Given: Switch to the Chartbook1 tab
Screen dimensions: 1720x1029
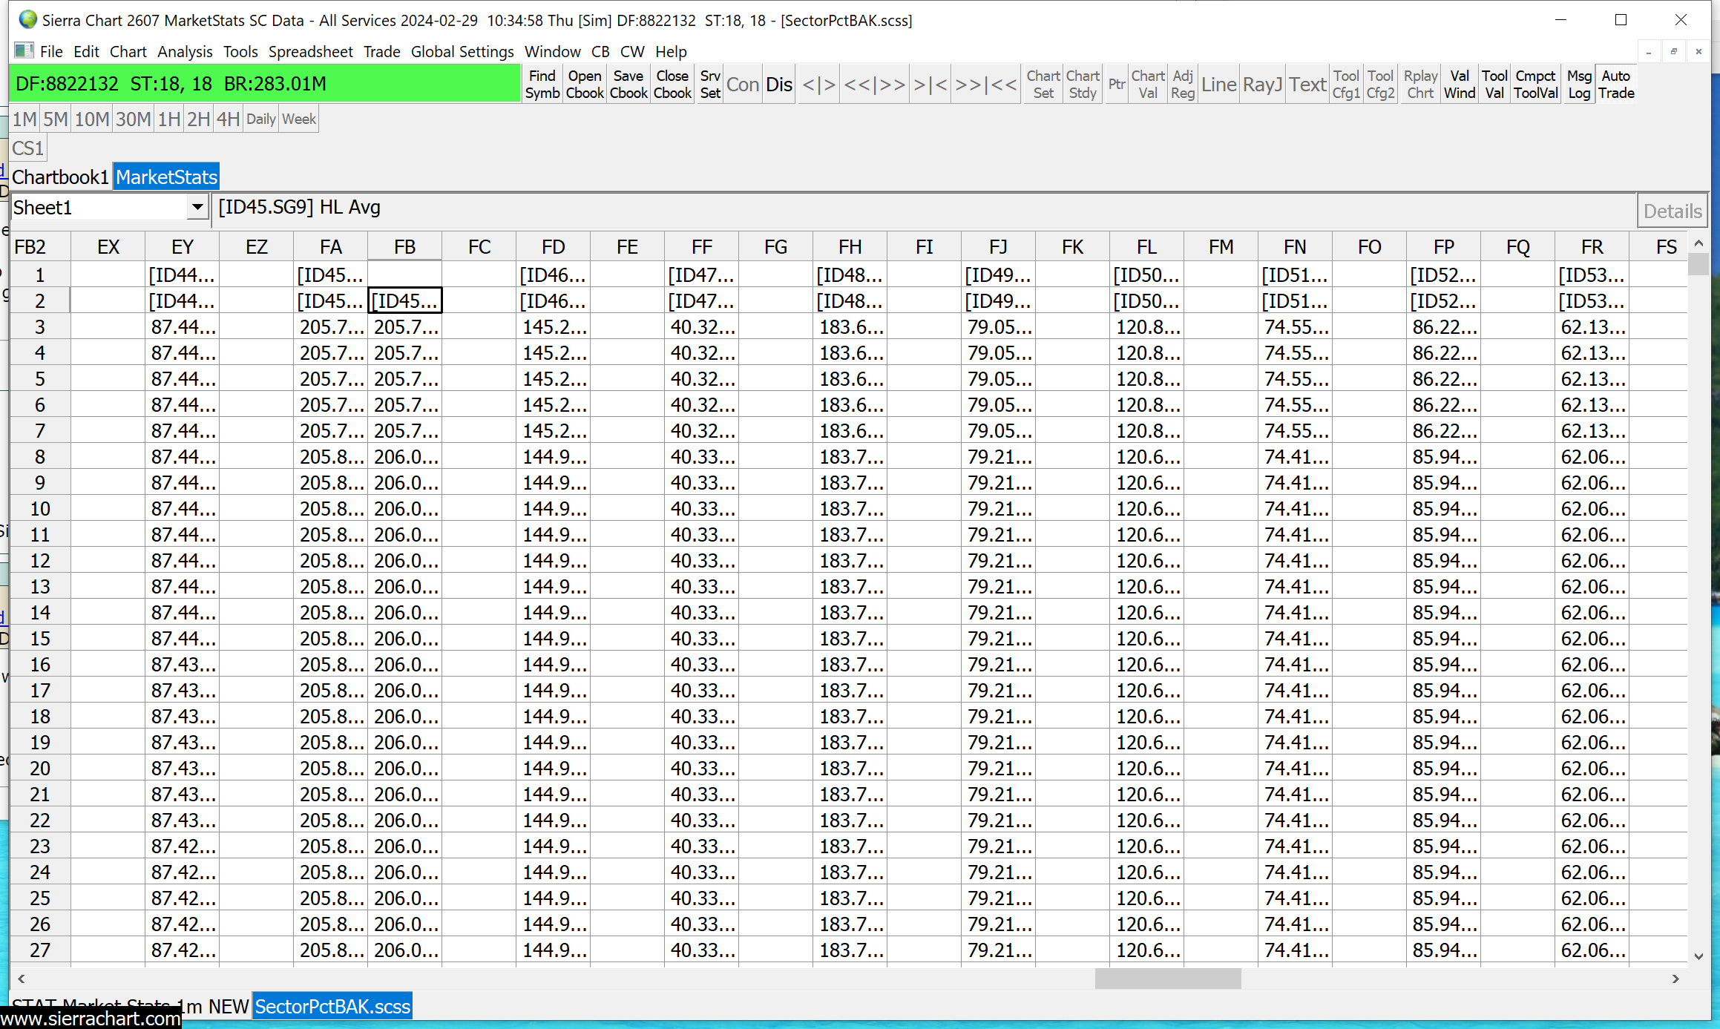Looking at the screenshot, I should pyautogui.click(x=60, y=177).
